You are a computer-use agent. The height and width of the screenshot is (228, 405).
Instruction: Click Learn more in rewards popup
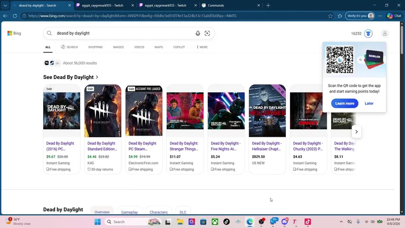pyautogui.click(x=345, y=104)
